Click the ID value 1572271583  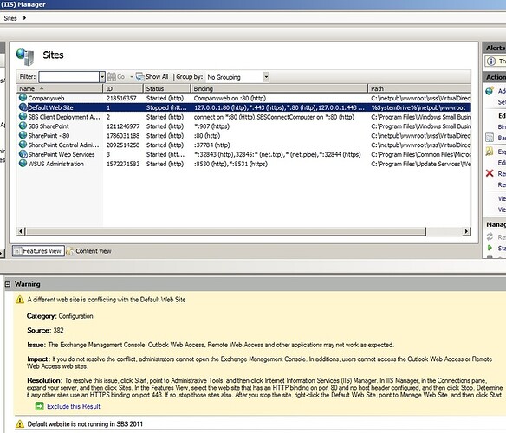click(123, 164)
